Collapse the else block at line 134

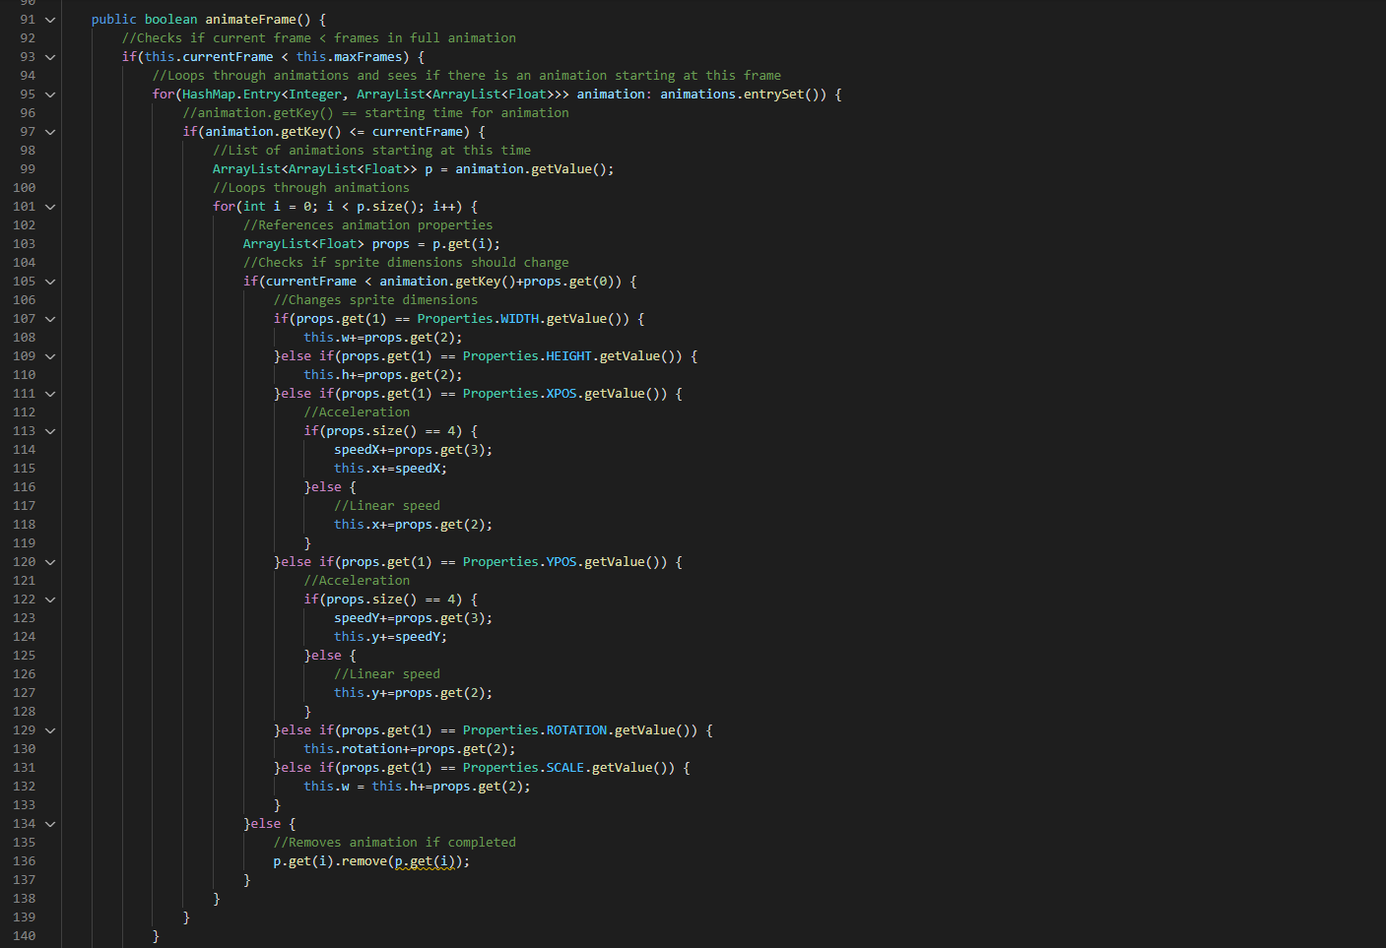(x=50, y=824)
